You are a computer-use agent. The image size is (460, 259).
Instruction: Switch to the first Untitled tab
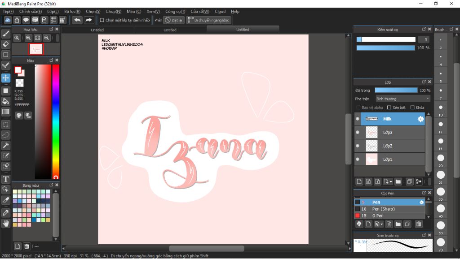tap(97, 30)
